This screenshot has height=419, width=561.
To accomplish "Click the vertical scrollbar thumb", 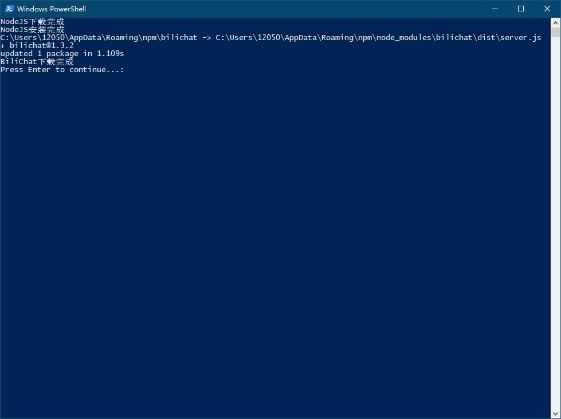I will [x=555, y=32].
